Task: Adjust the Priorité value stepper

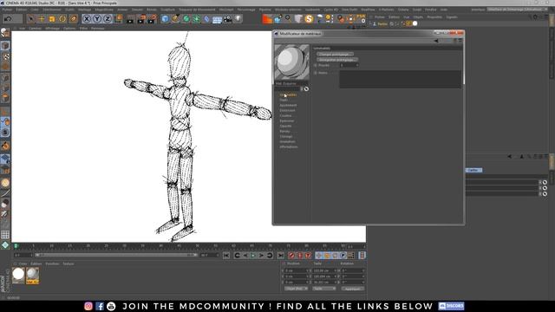Action: point(357,66)
